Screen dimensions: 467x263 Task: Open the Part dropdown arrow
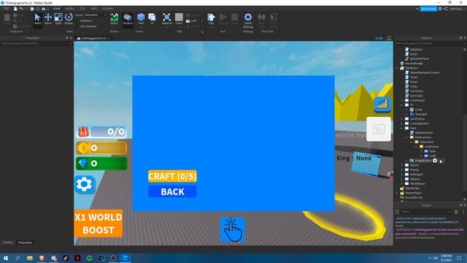click(x=141, y=27)
